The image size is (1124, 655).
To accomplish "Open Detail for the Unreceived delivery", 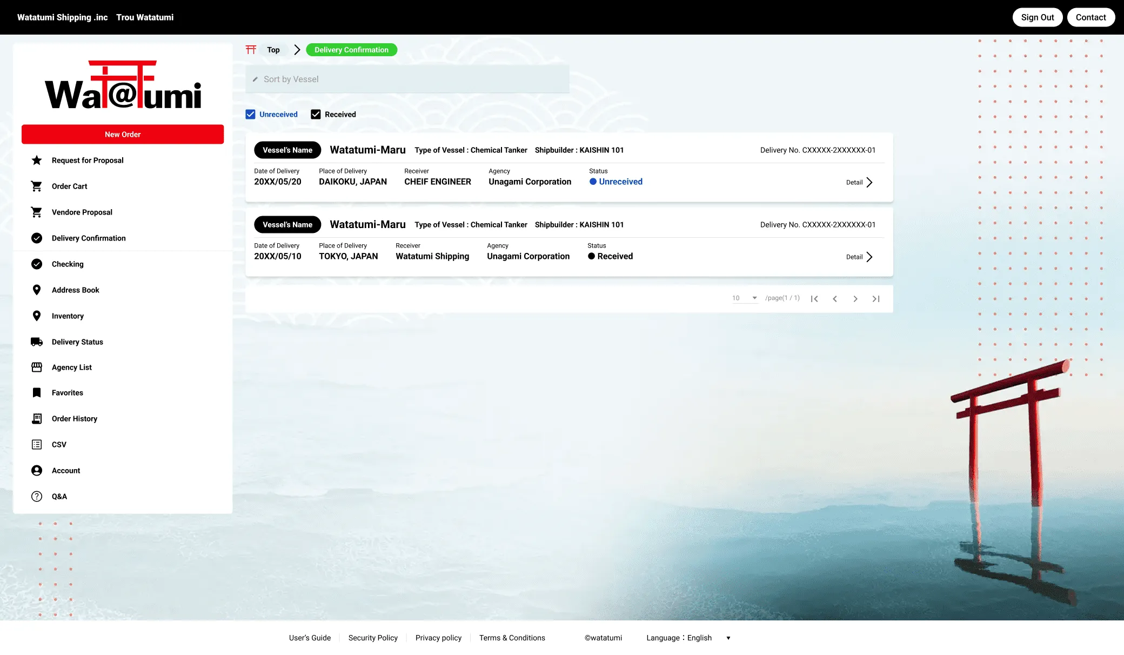I will pos(859,183).
